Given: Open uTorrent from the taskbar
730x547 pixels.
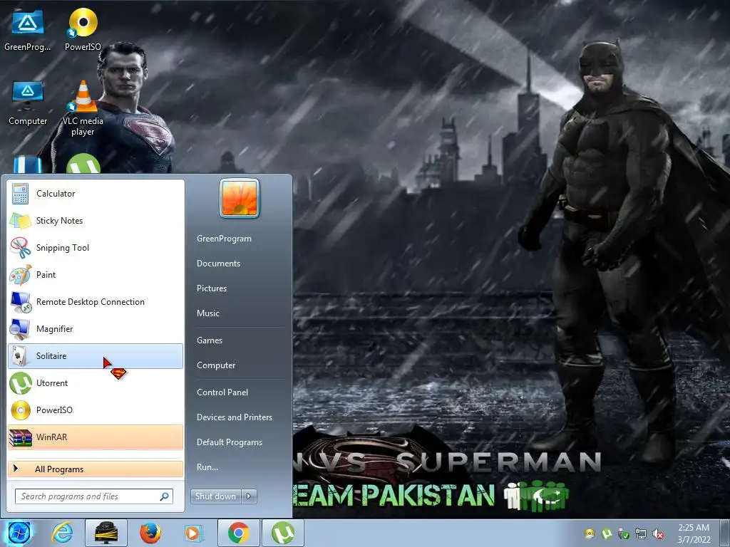Looking at the screenshot, I should click(x=282, y=533).
